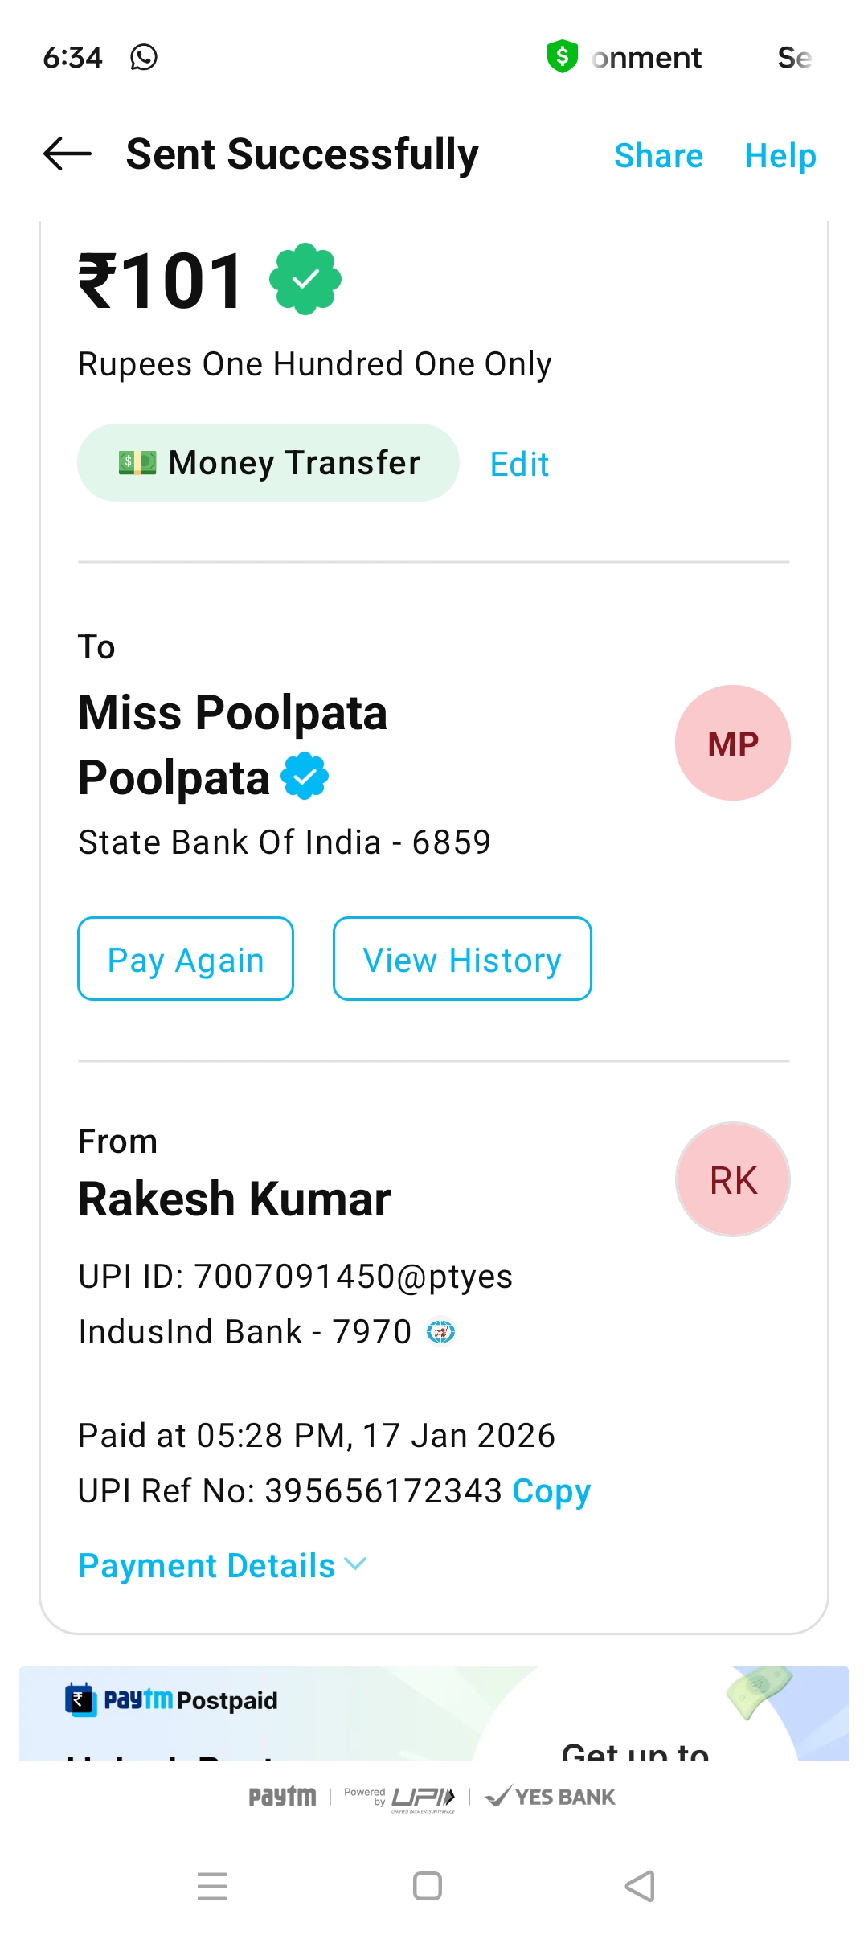Tap the IndusInd Bank logo icon
Screen dimensions: 868x1939
440,1332
